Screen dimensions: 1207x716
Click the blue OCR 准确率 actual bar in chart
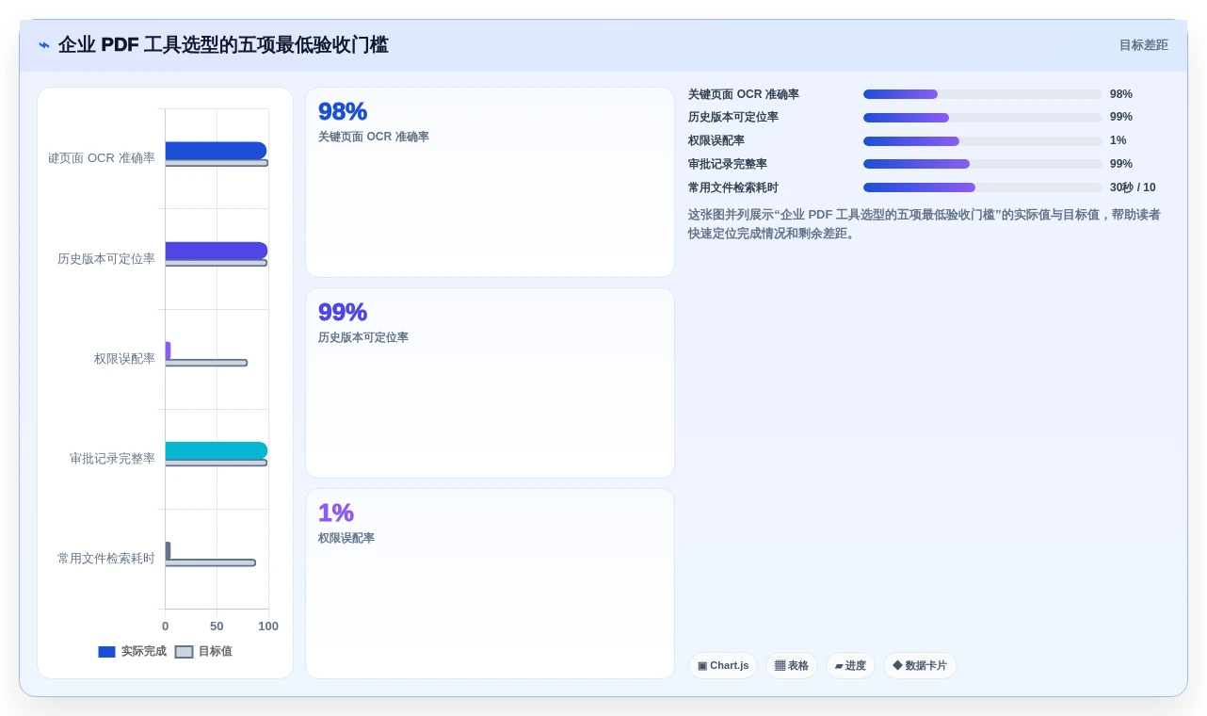pyautogui.click(x=216, y=151)
